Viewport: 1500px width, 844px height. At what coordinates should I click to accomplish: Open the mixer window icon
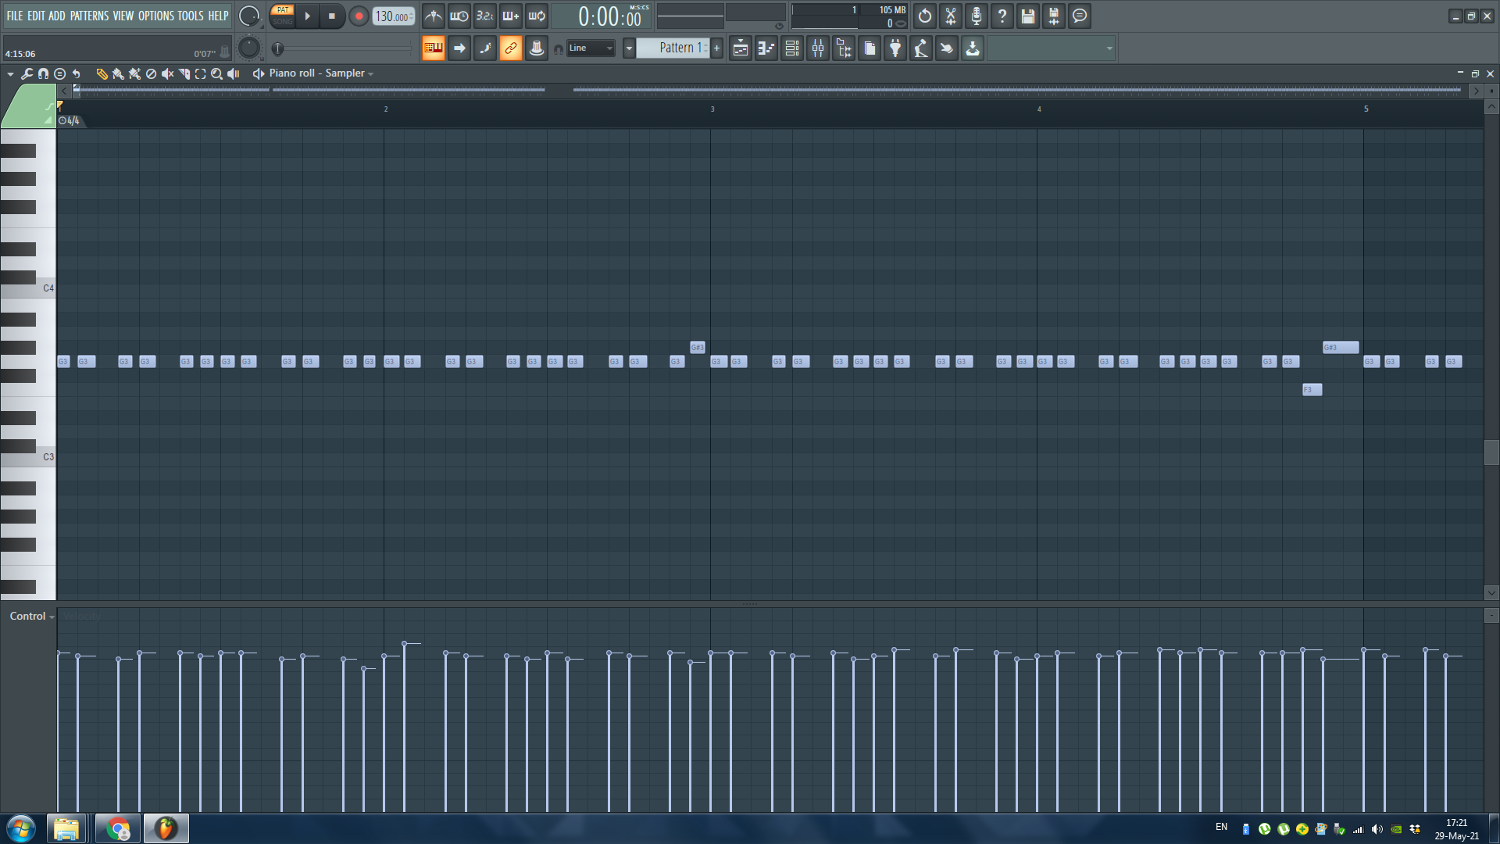[818, 48]
